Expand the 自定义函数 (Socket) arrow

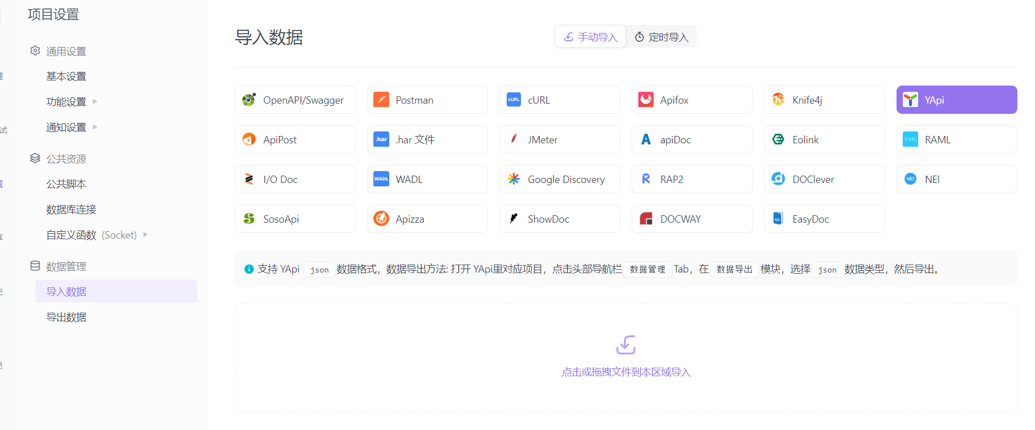(145, 235)
